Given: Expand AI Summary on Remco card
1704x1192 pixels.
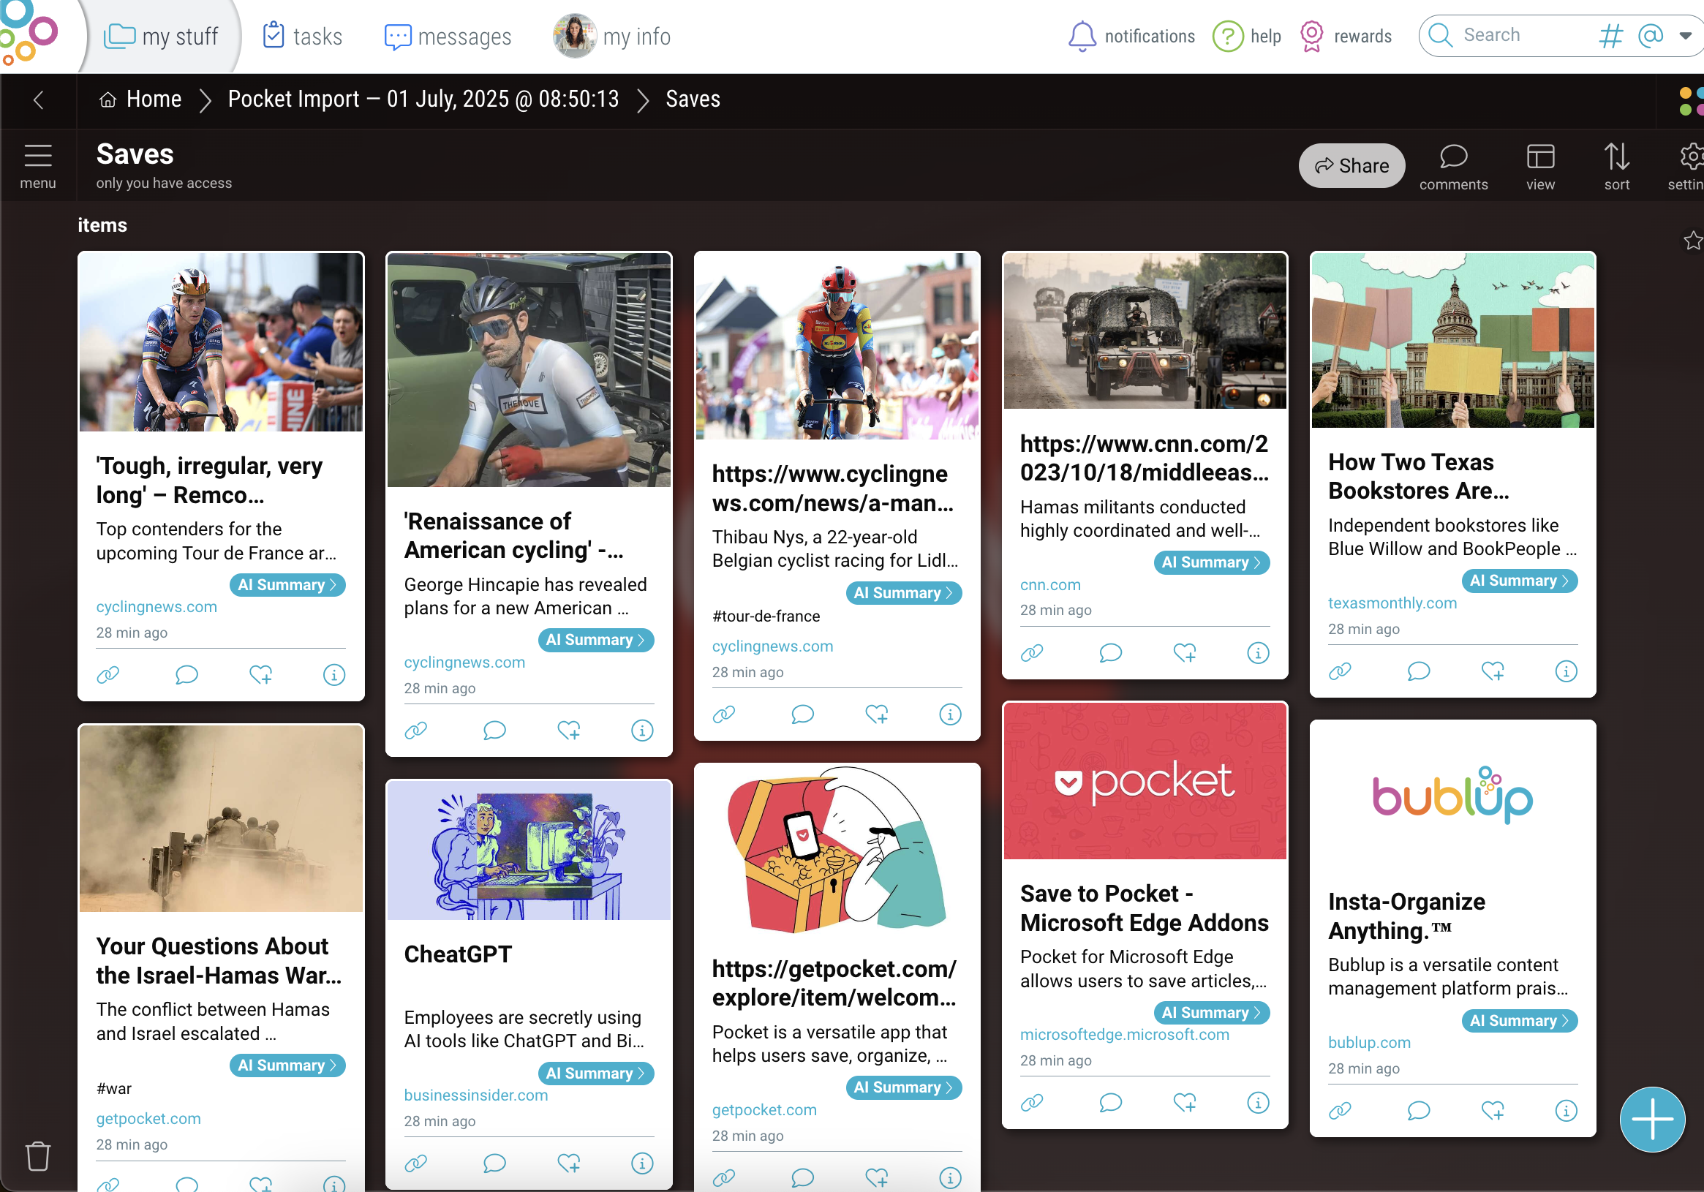Looking at the screenshot, I should 287,585.
